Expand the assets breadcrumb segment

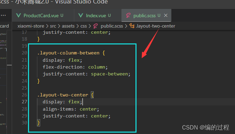(x=68, y=26)
